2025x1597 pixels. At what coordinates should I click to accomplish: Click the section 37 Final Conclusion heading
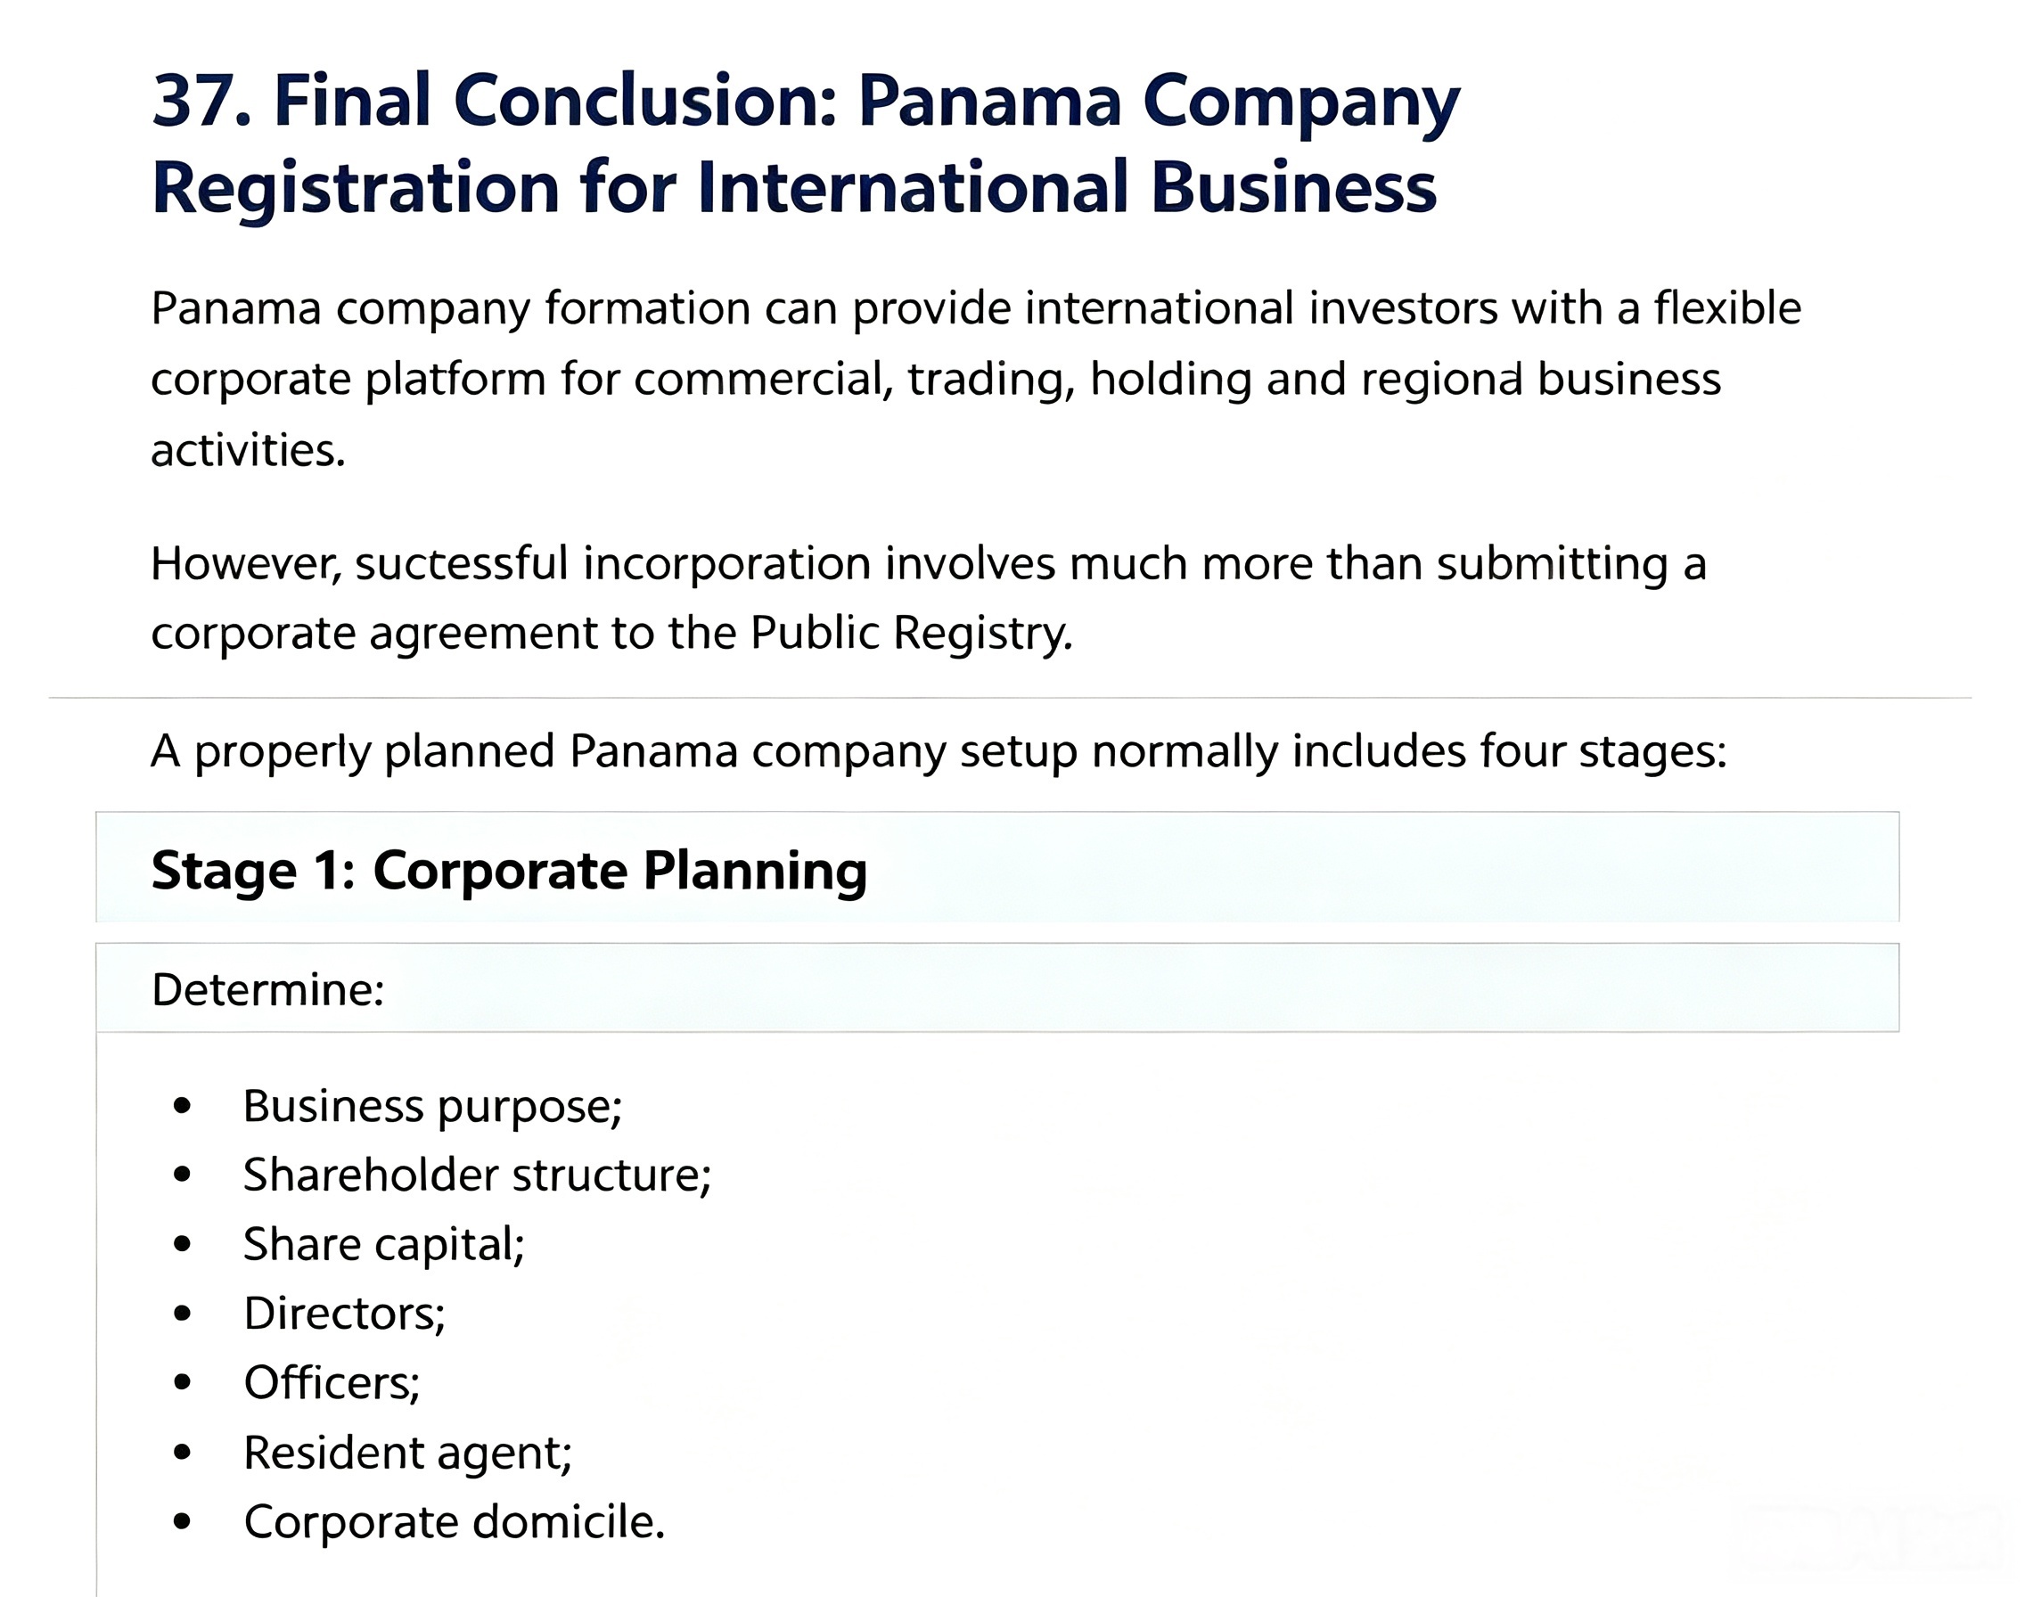[805, 144]
